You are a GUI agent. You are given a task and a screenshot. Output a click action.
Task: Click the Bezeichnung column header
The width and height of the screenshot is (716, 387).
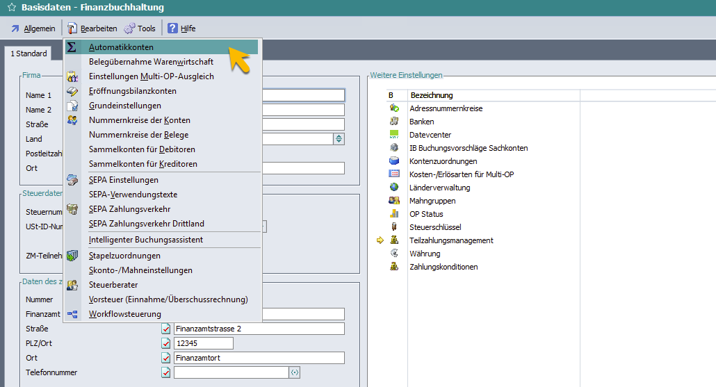[x=432, y=95]
